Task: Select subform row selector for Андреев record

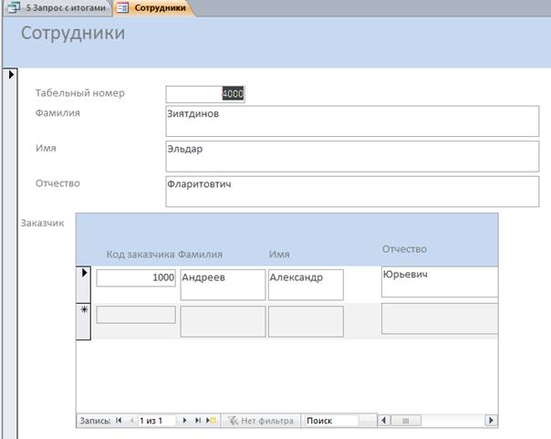Action: (x=84, y=285)
